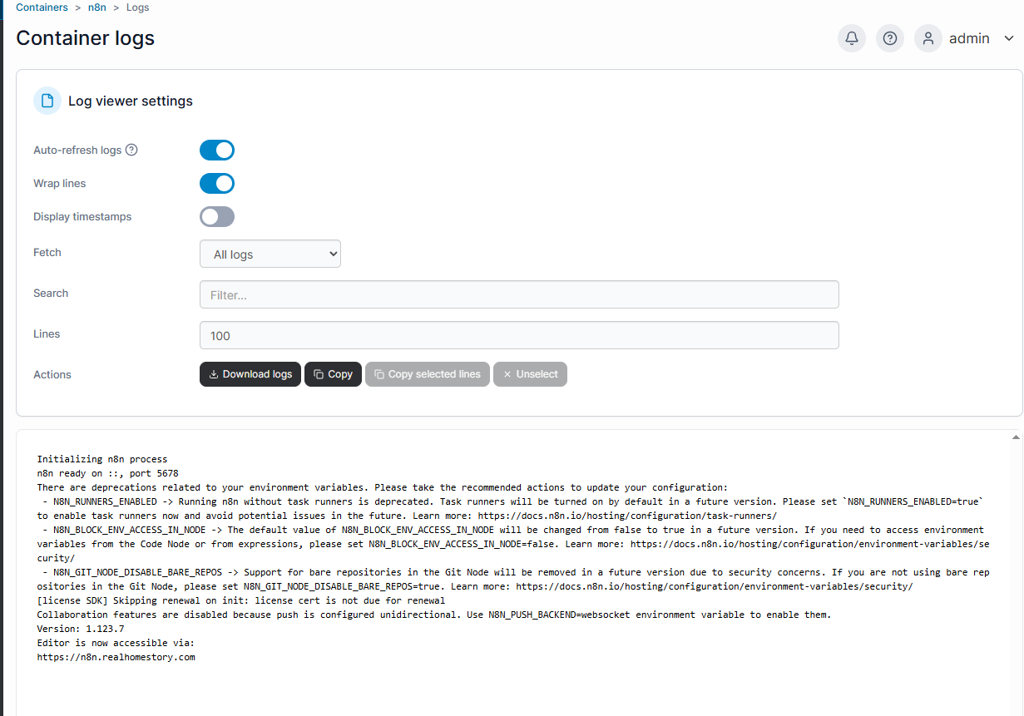Open the Fetch All logs dropdown
This screenshot has height=716, width=1024.
tap(270, 254)
